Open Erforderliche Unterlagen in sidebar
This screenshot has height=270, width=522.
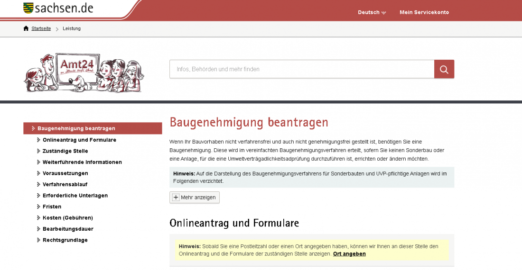[75, 196]
